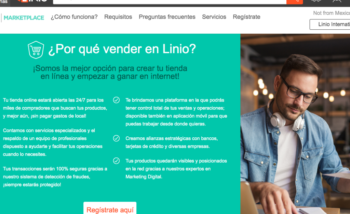Screen dimensions: 350x214
Task: Click the Regístrate aquí button
Action: [110, 208]
